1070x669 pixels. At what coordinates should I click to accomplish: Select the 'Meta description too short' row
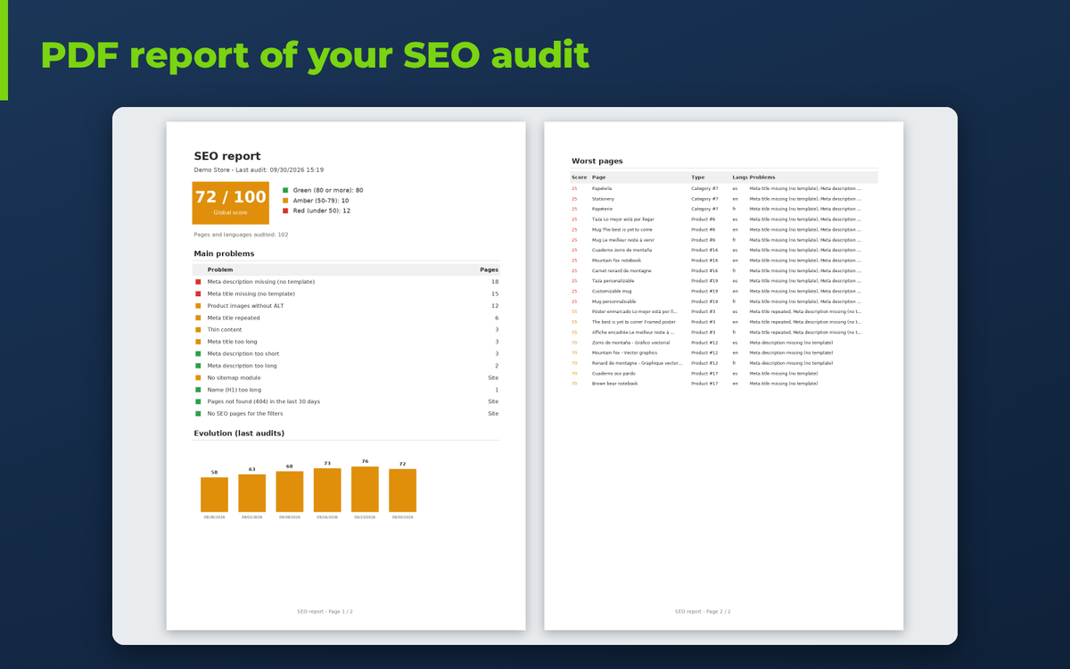(x=346, y=354)
